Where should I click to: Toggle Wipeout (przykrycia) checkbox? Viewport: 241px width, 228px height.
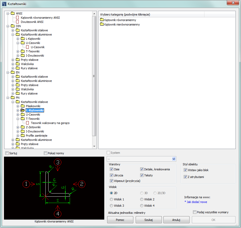point(111,181)
